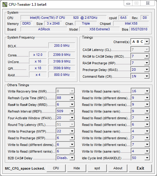Click the Memory type DDR3 value
The image size is (157, 176).
(x=27, y=23)
